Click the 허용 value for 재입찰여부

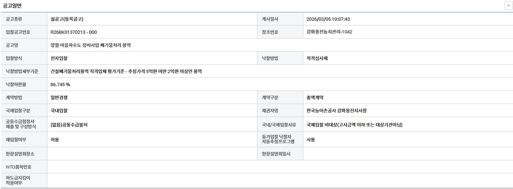55,140
